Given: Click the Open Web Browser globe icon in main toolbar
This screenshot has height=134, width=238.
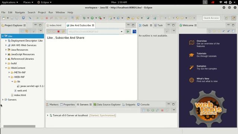Looking at the screenshot, I should 148,18.
